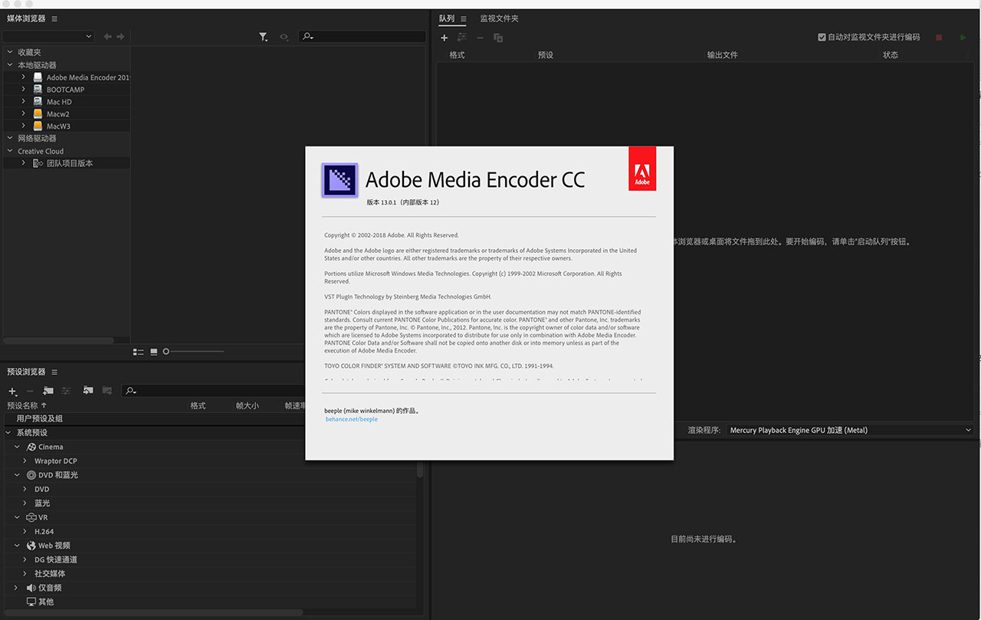981x620 pixels.
Task: Click the preset settings sliders icon
Action: pos(66,391)
